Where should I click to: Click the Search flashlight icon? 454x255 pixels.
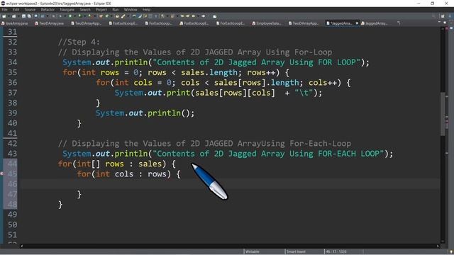[123, 16]
